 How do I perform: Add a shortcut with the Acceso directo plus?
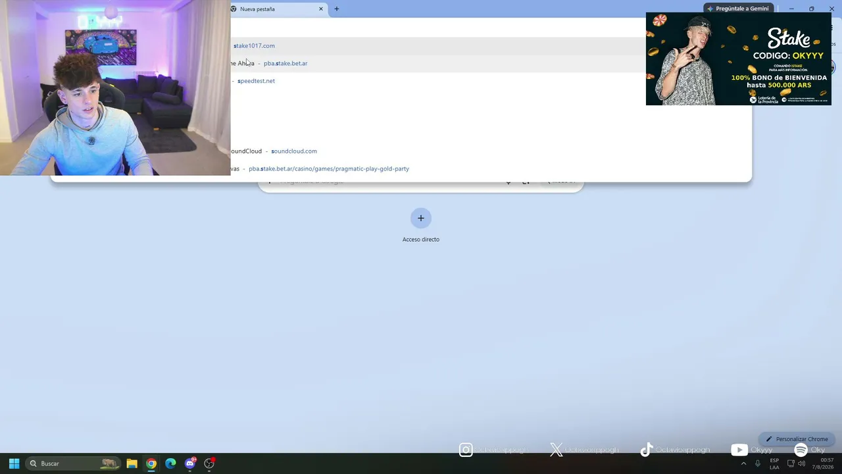click(x=421, y=219)
